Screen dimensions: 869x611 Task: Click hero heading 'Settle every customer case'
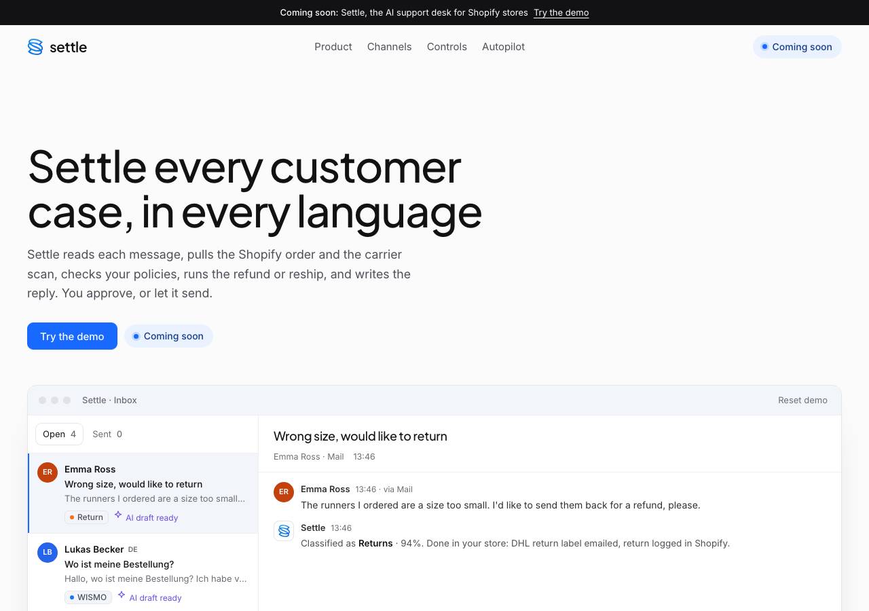[255, 189]
